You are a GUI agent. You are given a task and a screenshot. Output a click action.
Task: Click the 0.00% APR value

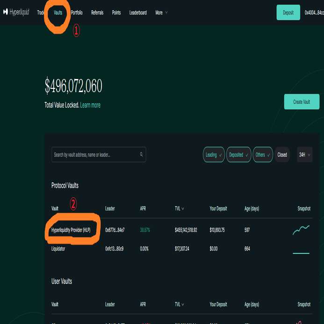144,249
